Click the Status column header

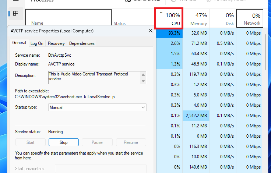(120, 23)
